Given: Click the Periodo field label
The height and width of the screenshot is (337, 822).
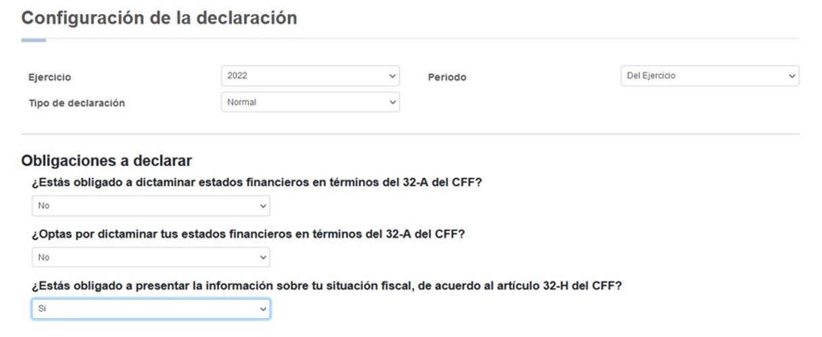Looking at the screenshot, I should [x=446, y=77].
